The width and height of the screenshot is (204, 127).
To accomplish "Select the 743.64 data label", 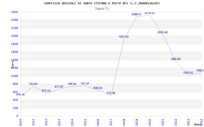I will [x=33, y=84].
